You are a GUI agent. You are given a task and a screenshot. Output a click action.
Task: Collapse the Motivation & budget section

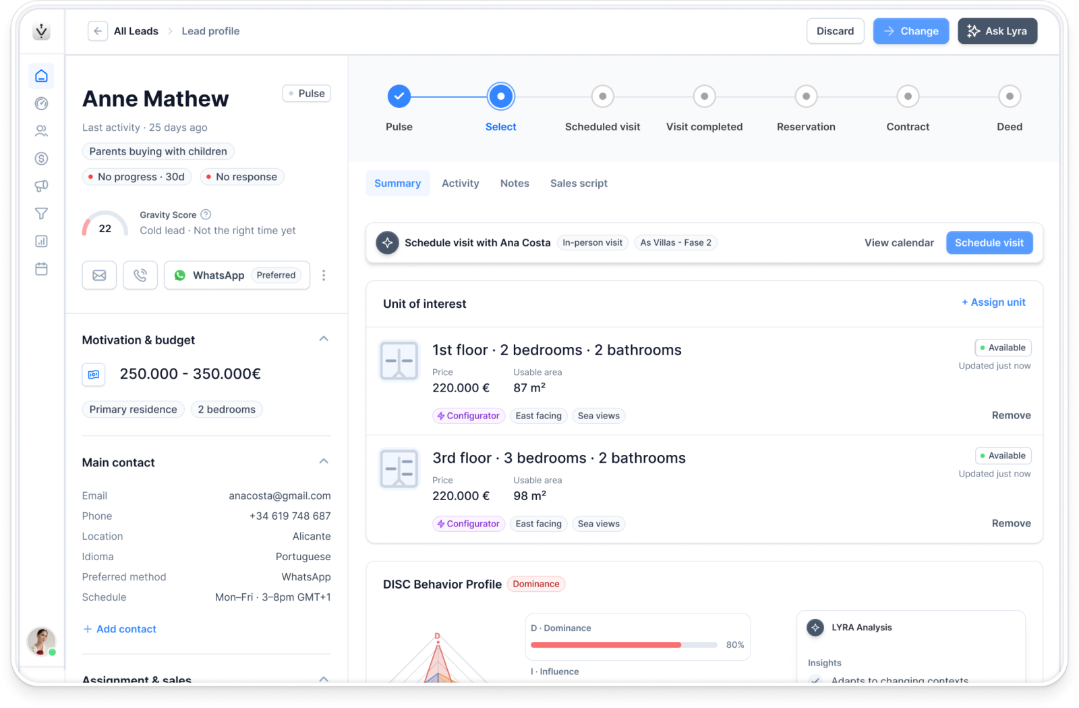click(324, 339)
